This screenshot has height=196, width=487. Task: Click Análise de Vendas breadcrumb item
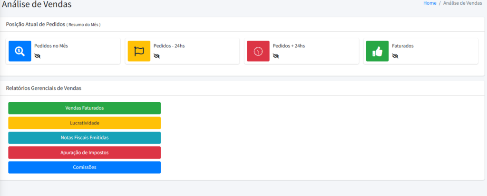[462, 3]
